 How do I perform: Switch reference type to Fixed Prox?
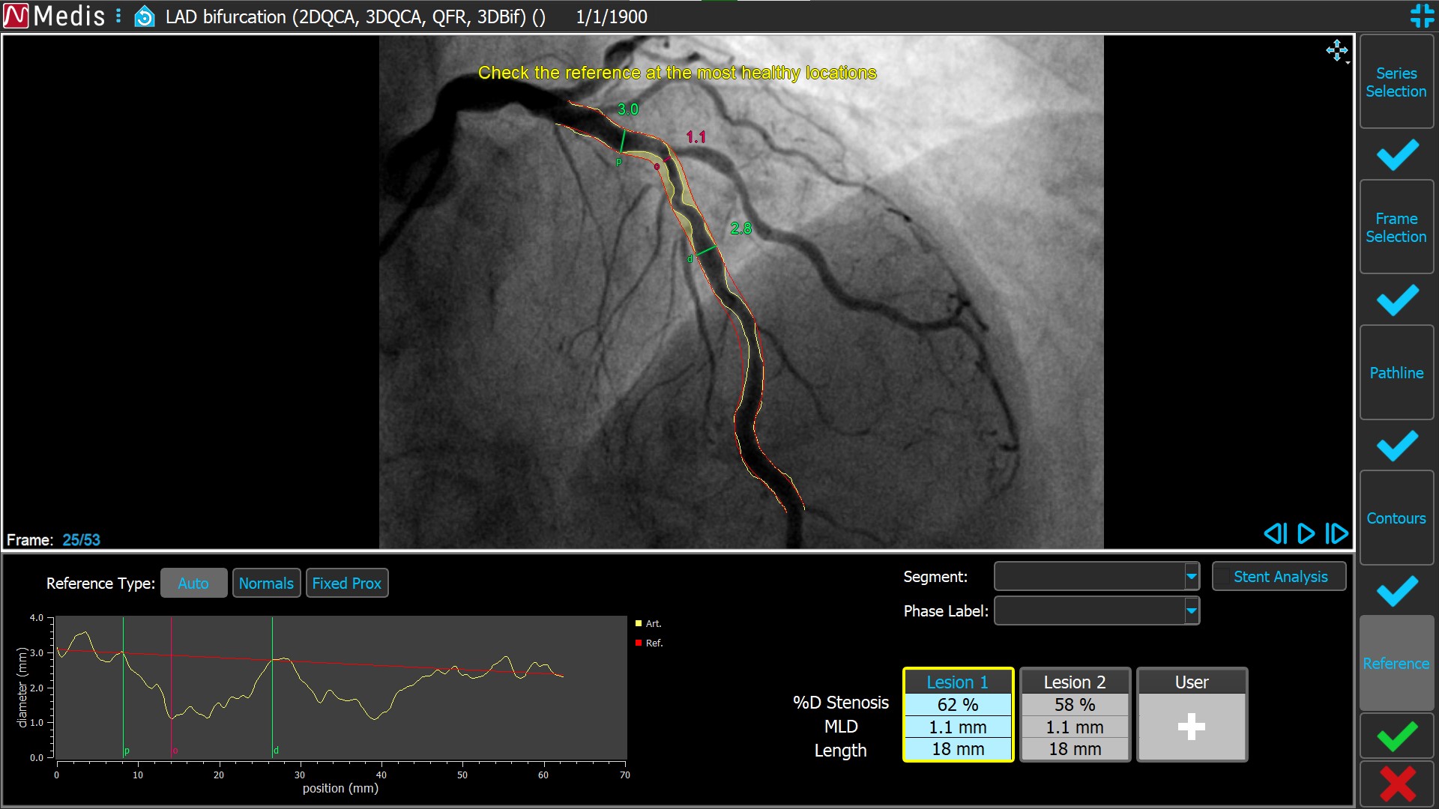[346, 584]
